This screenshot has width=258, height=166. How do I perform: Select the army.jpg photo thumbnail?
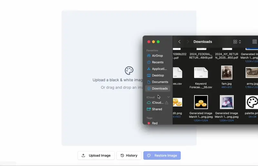tap(252, 72)
